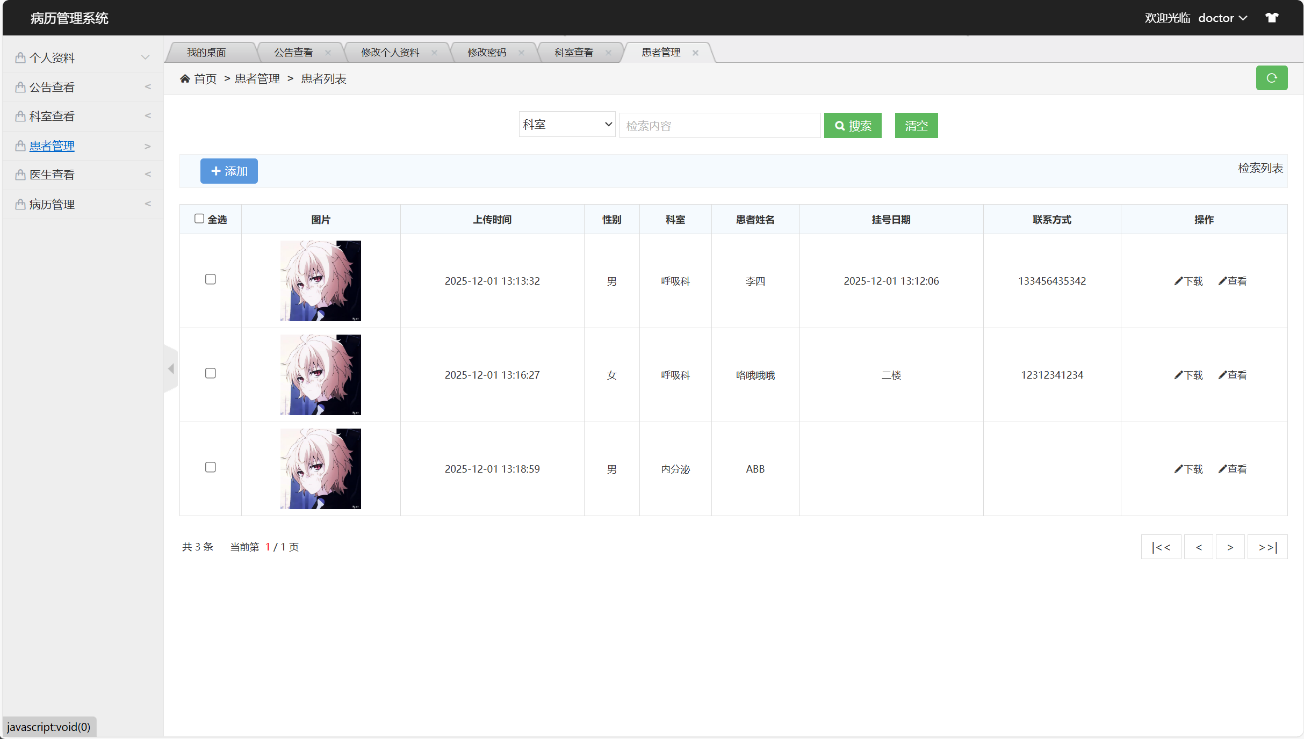Image resolution: width=1304 pixels, height=739 pixels.
Task: Click 下载 on patient 李四's row
Action: pyautogui.click(x=1189, y=281)
